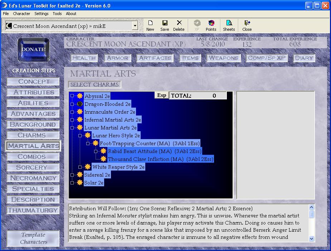This screenshot has width=331, height=251.
Task: Go to the Combos creation step
Action: coord(33,157)
